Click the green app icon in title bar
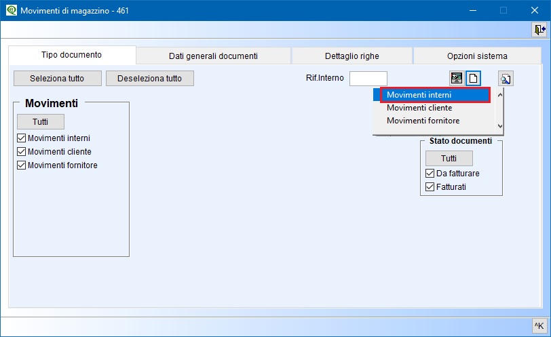The width and height of the screenshot is (551, 337). point(12,10)
